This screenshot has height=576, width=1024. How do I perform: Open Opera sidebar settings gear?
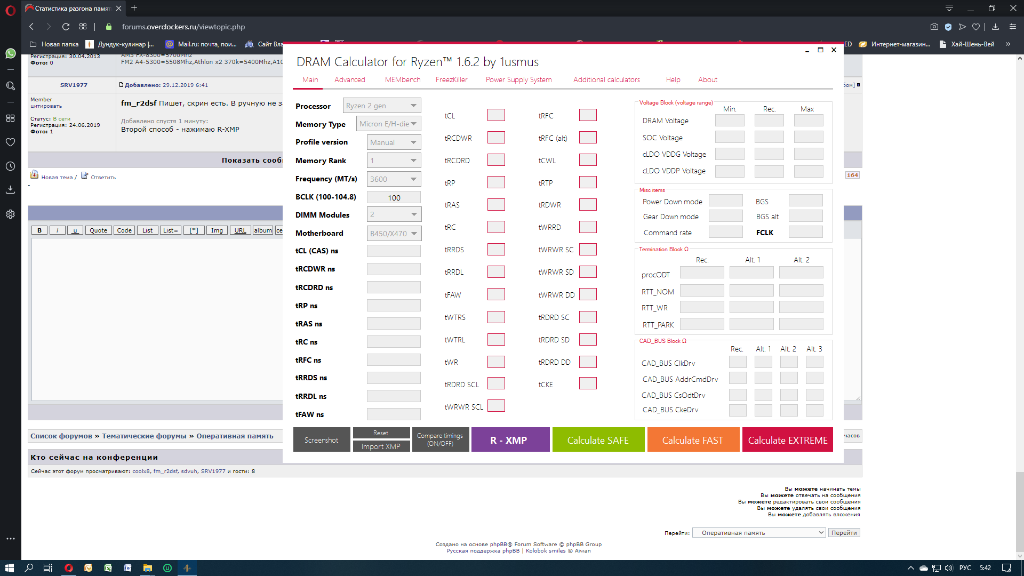click(x=10, y=214)
